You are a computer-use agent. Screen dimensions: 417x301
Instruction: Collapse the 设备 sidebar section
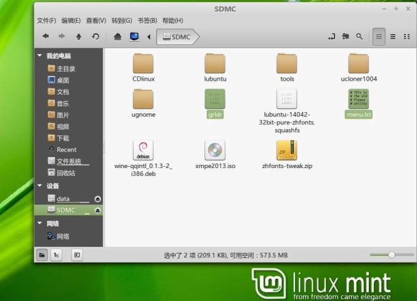pos(40,186)
